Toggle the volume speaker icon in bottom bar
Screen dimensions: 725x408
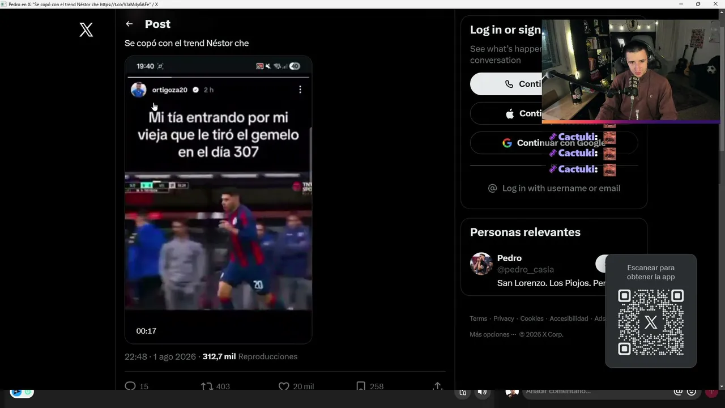pyautogui.click(x=482, y=392)
